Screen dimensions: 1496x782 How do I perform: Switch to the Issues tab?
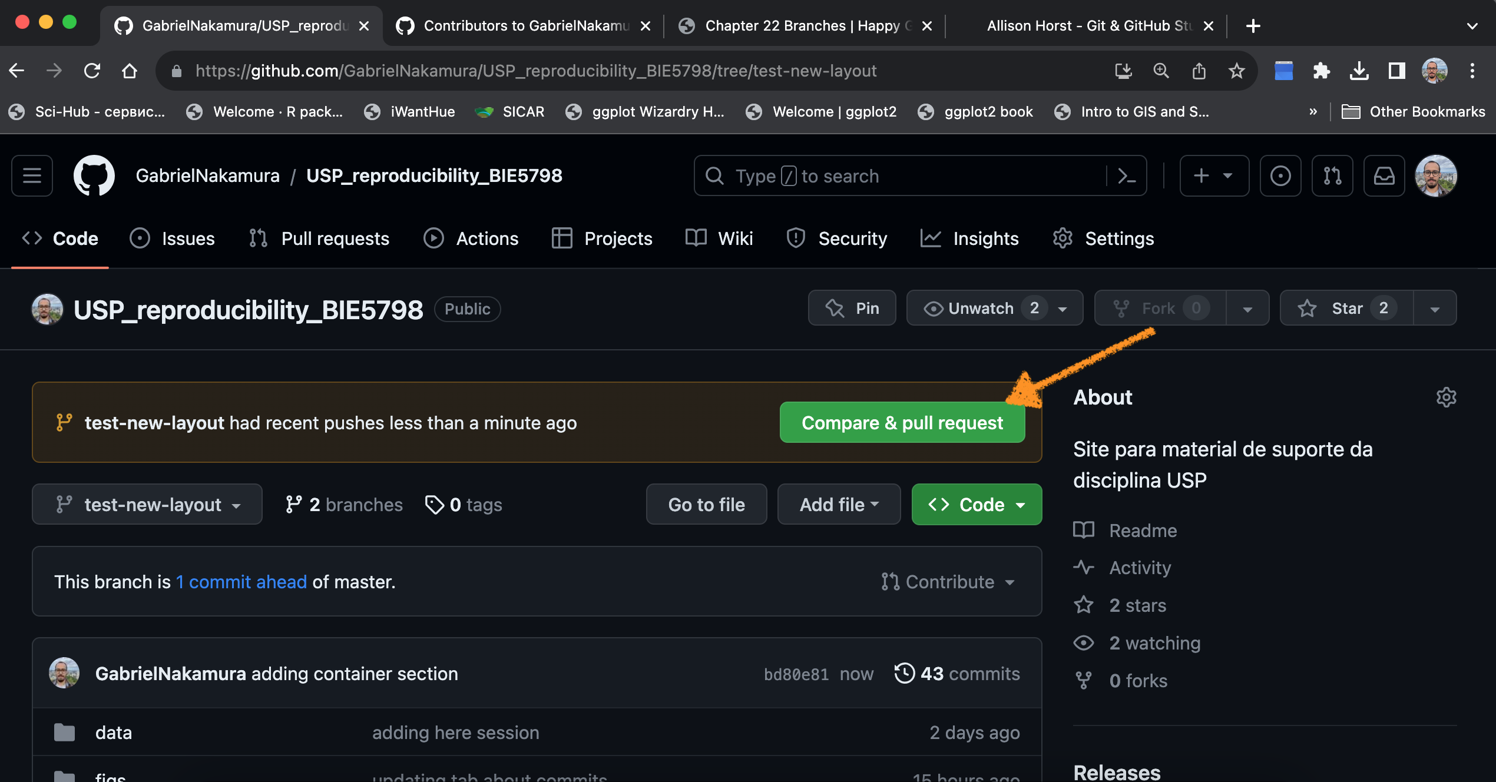[x=173, y=238]
